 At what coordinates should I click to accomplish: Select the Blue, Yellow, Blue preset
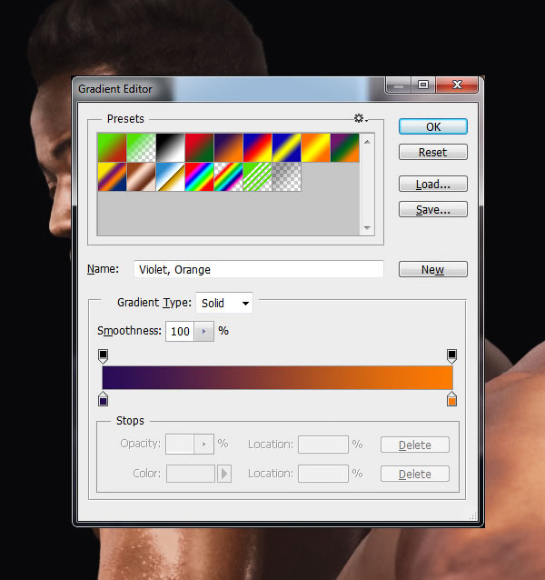286,148
